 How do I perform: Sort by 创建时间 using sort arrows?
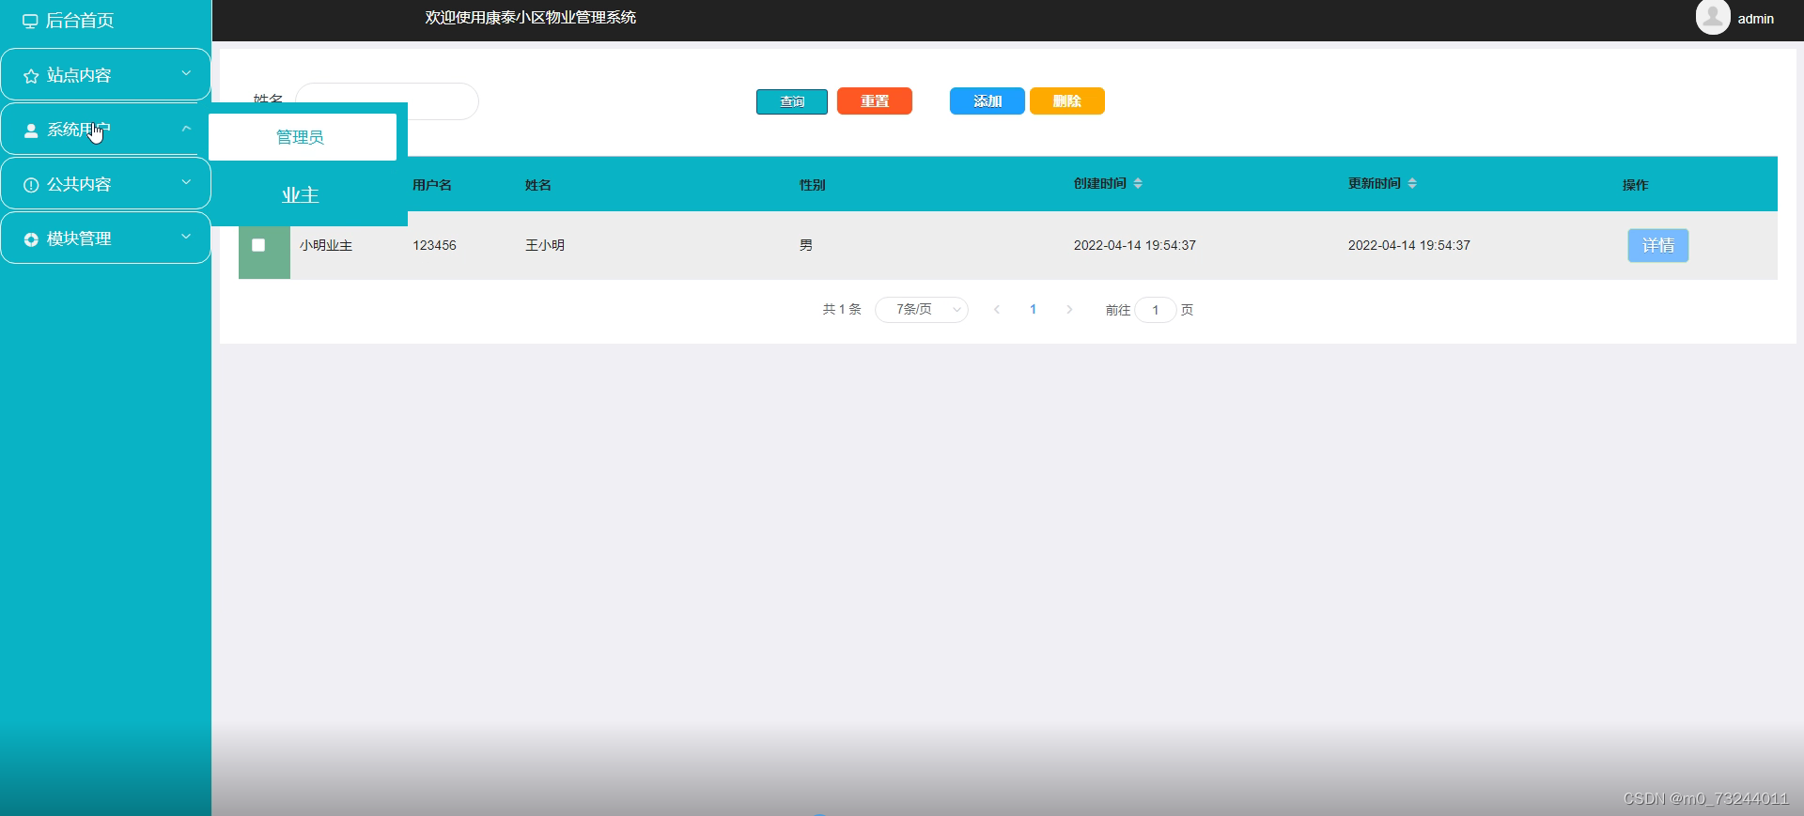[1138, 183]
